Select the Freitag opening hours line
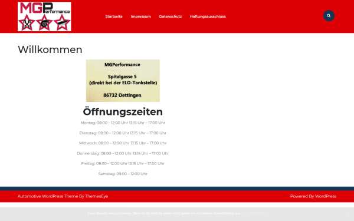This screenshot has height=221, width=354. point(123,163)
